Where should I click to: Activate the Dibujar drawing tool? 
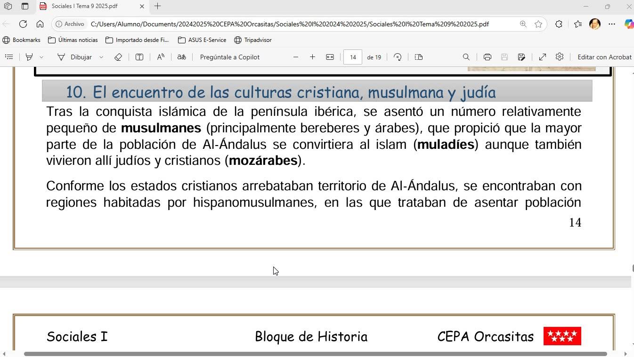(75, 57)
